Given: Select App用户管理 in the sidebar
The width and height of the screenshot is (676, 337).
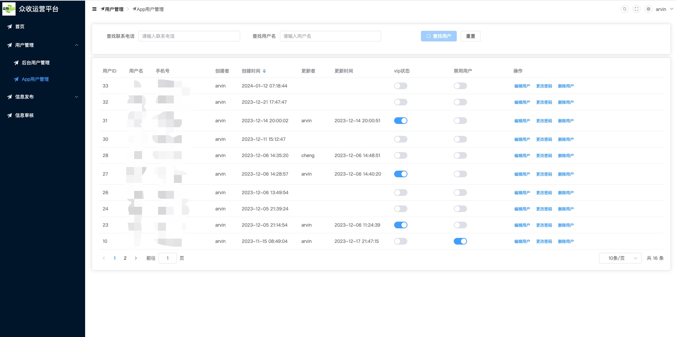Looking at the screenshot, I should click(x=42, y=79).
